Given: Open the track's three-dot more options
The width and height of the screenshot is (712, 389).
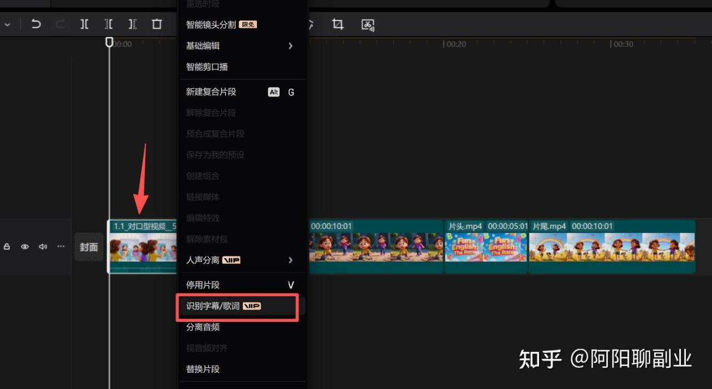Looking at the screenshot, I should (x=61, y=246).
